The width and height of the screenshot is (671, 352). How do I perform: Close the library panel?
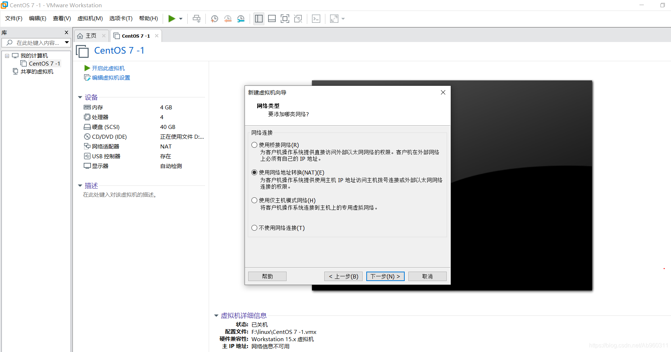coord(66,32)
